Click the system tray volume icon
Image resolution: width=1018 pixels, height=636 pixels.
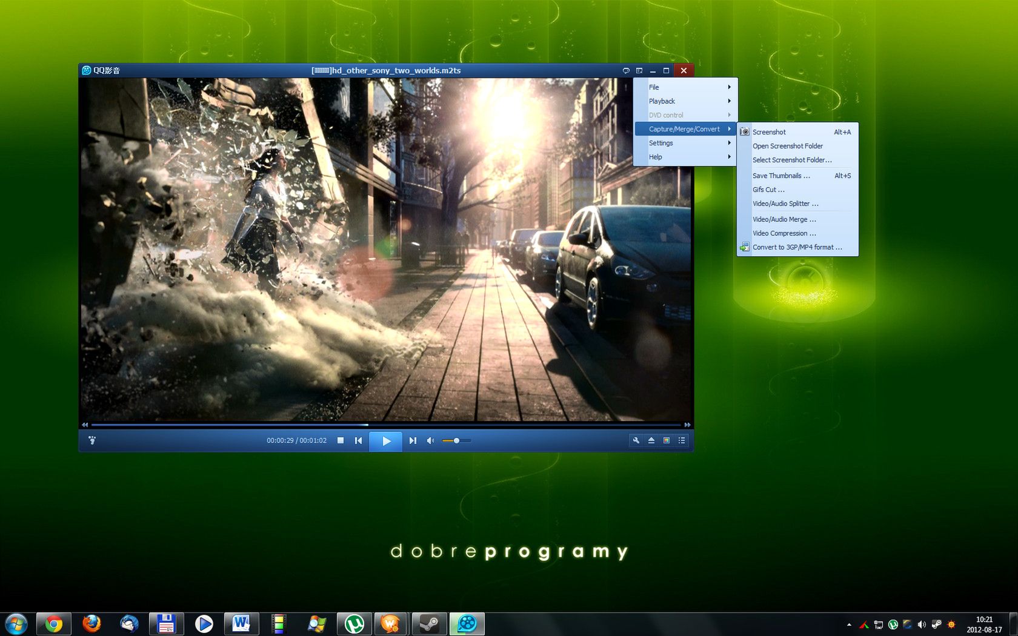(922, 624)
